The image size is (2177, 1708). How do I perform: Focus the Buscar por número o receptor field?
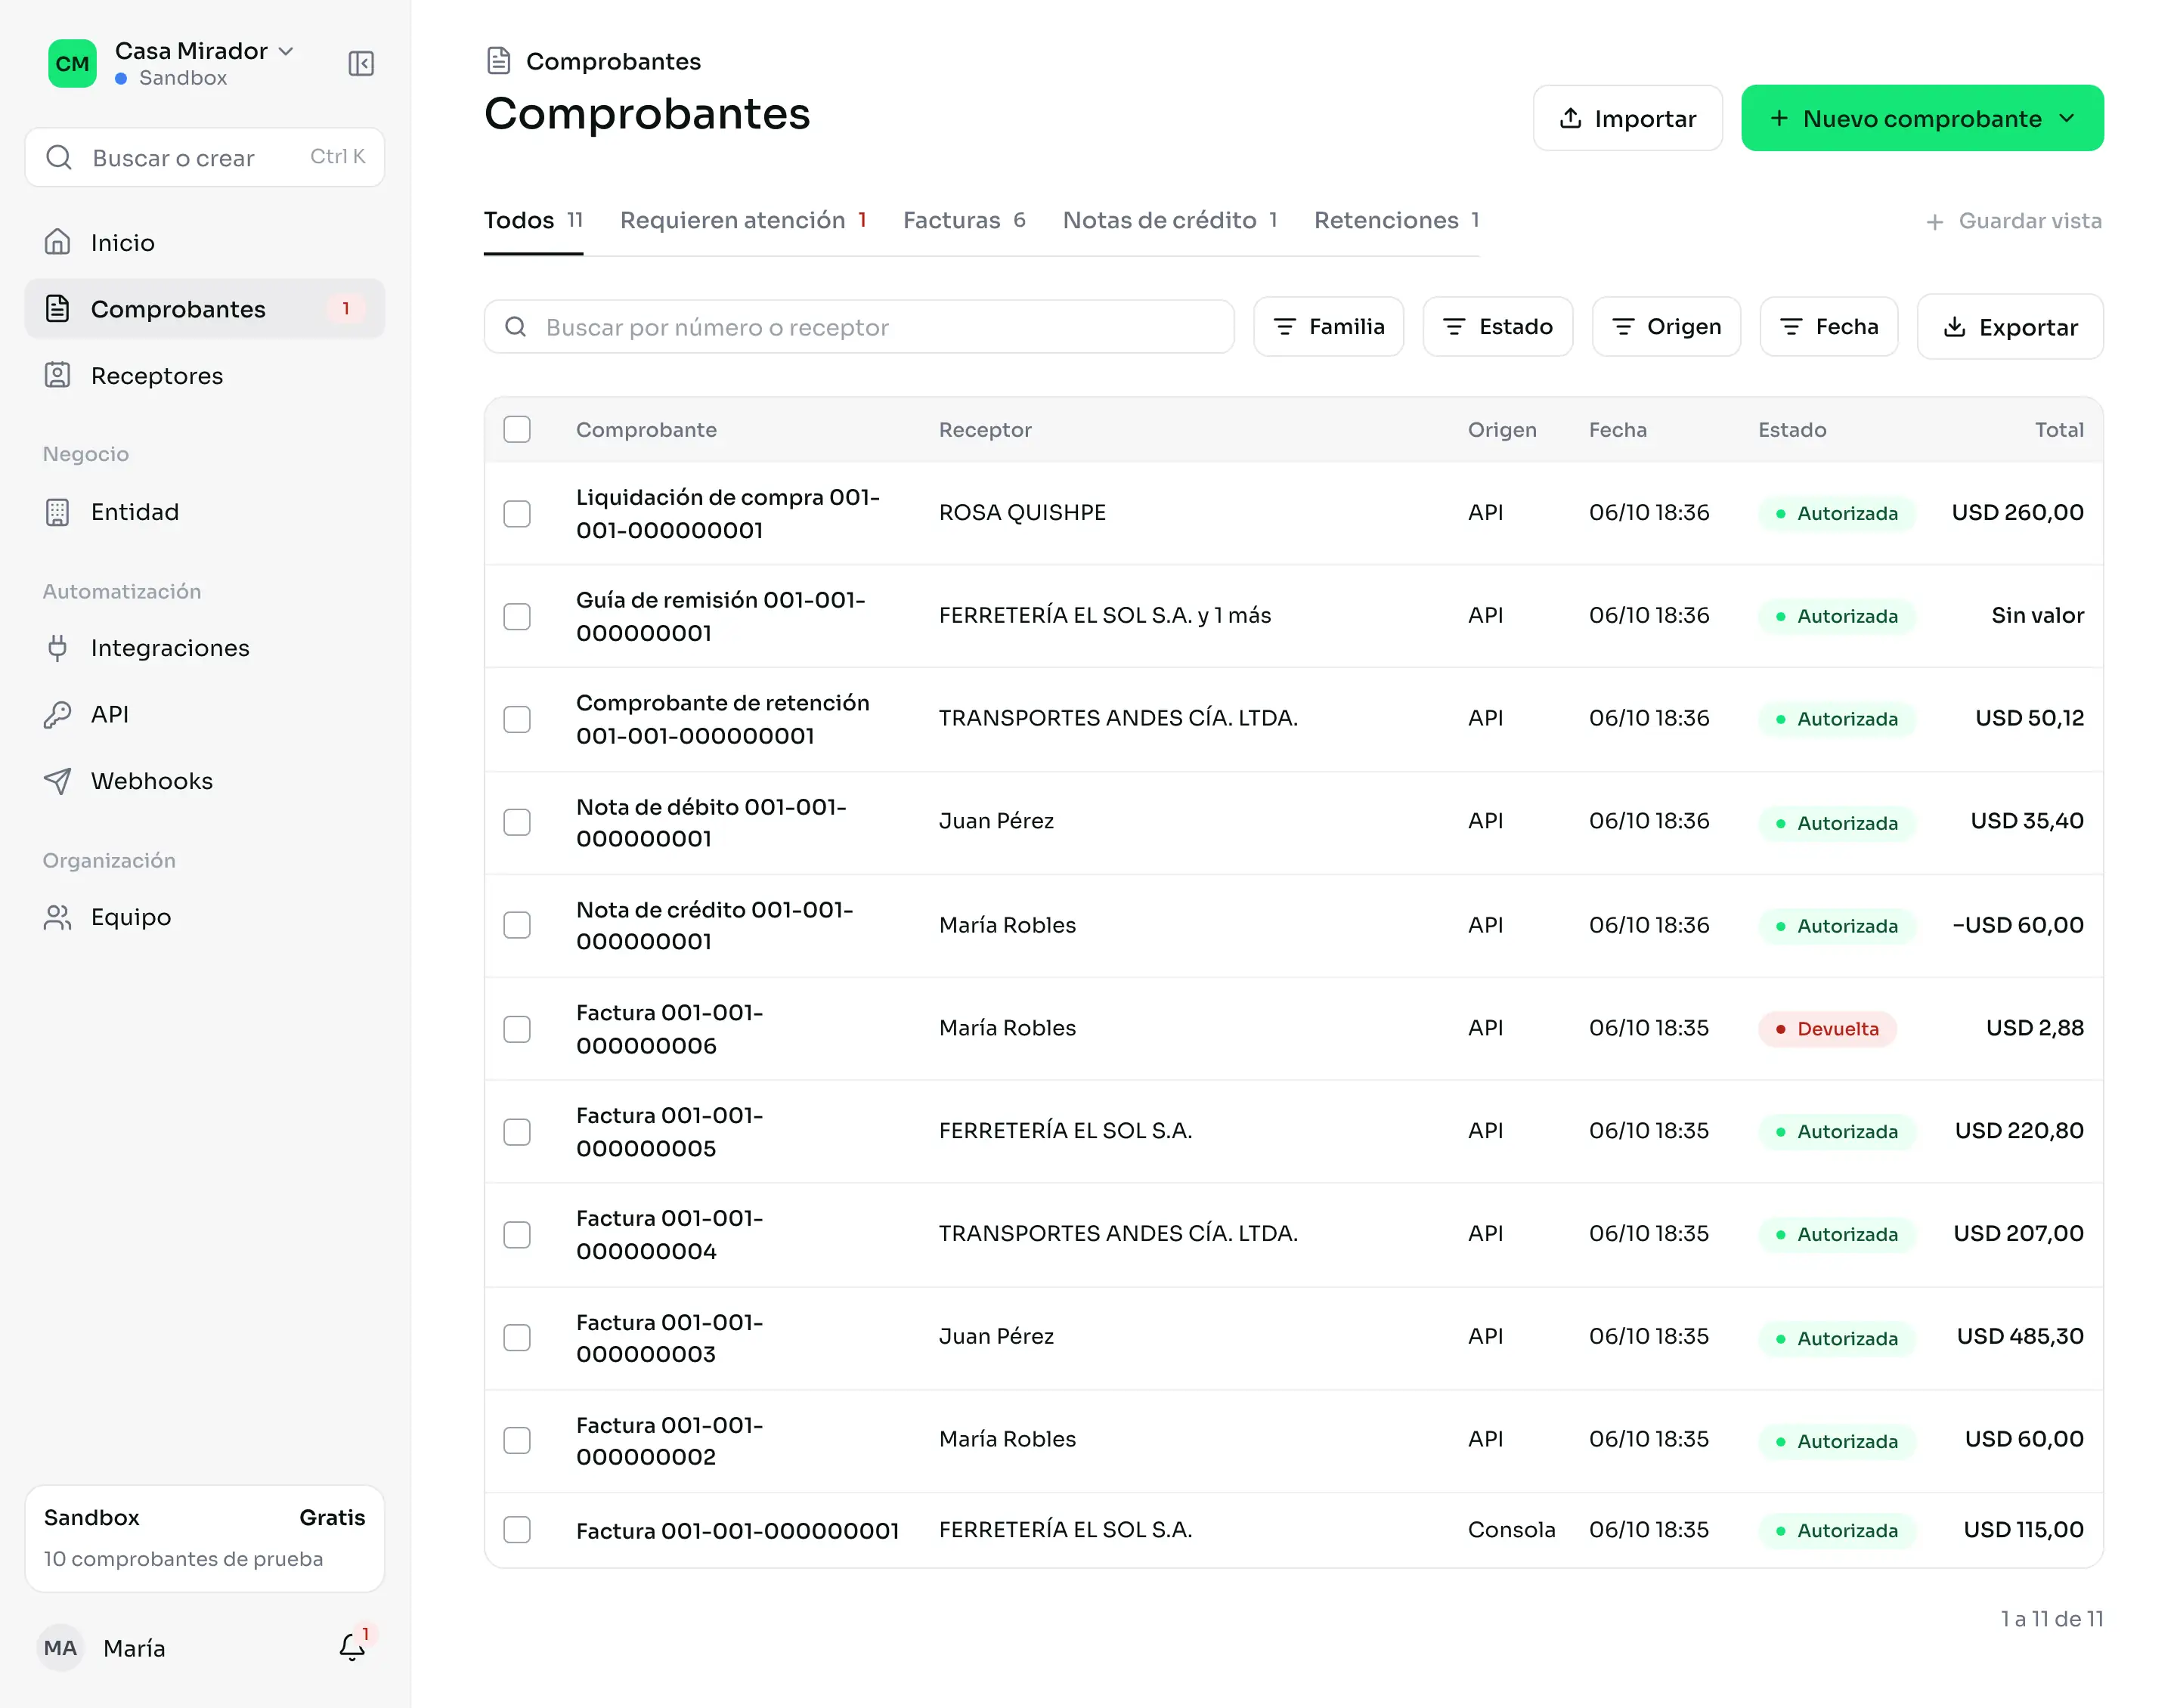(859, 327)
